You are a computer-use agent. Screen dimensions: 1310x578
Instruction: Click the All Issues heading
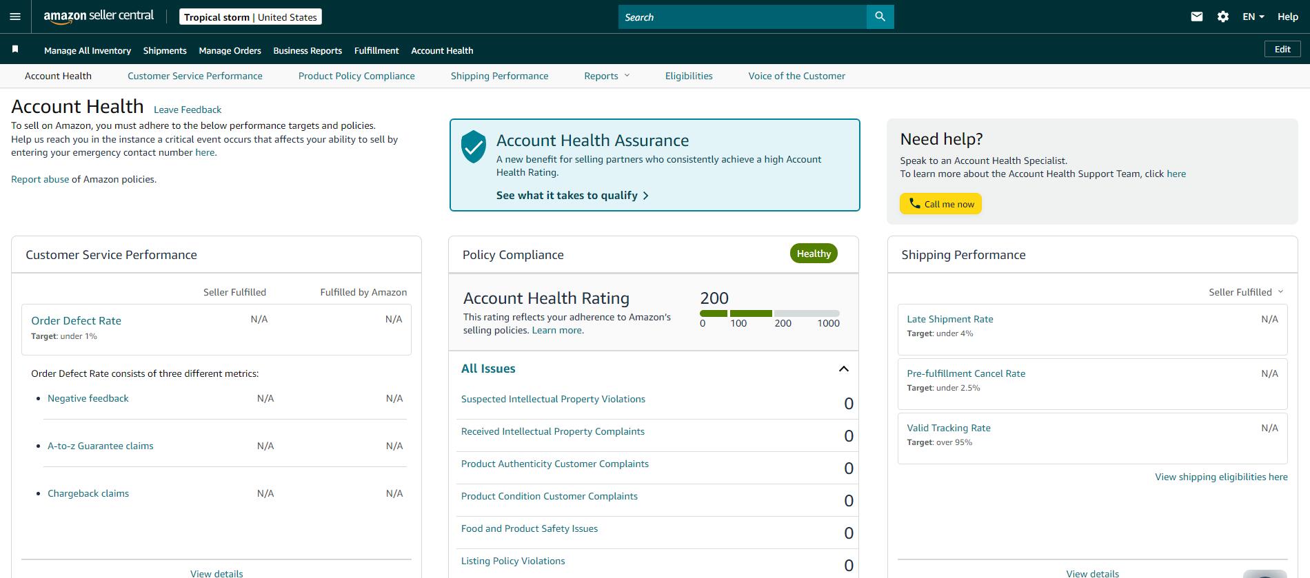(488, 369)
